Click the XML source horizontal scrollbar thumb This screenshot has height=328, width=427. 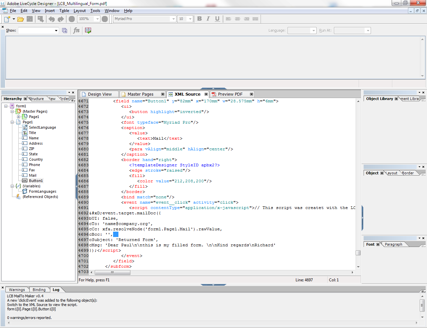112,272
